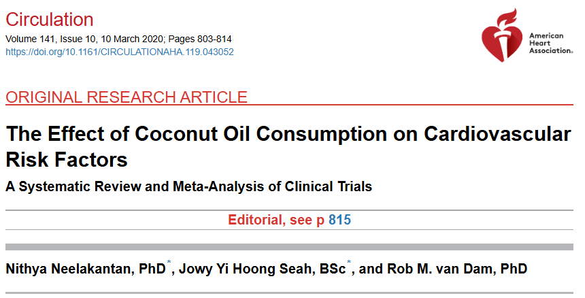Screen dimensions: 585x298
Task: Open editorial page 815 link
Action: [339, 220]
